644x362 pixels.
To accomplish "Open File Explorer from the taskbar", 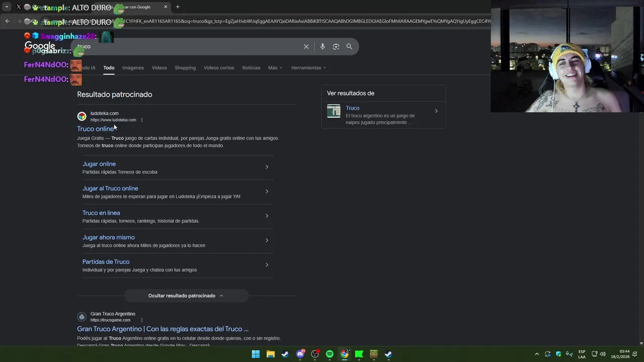I will pyautogui.click(x=270, y=354).
